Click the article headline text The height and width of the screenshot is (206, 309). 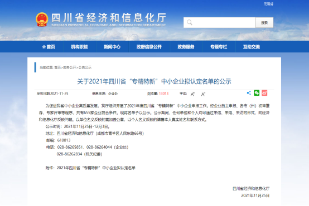point(154,81)
